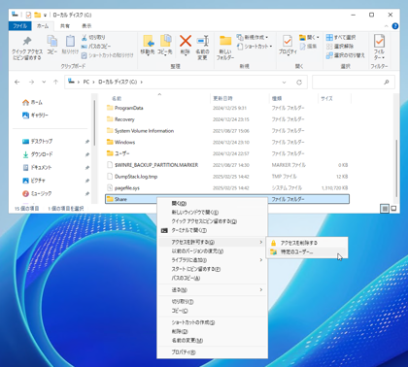Click the blue help question mark icon
Viewport: 408px width, 367px height.
coord(395,26)
